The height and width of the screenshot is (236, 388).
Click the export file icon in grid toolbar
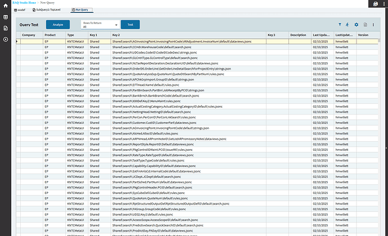point(366,25)
